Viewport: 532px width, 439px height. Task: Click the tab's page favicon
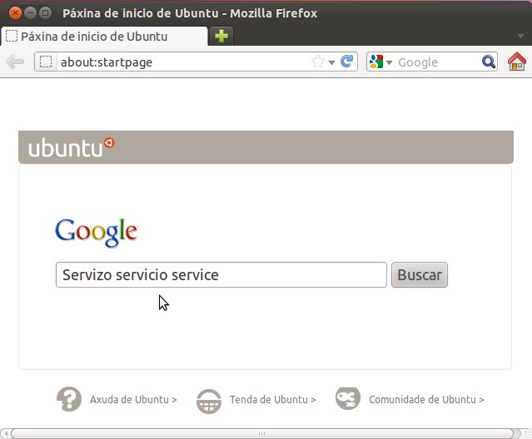(12, 36)
